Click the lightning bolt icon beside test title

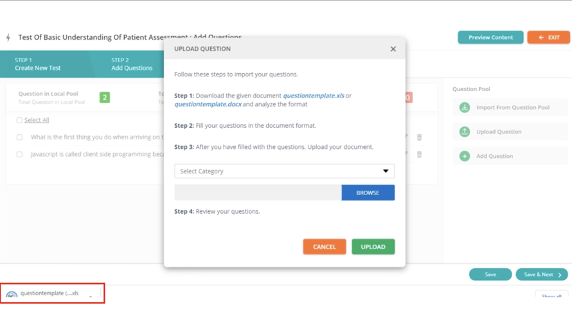click(8, 38)
